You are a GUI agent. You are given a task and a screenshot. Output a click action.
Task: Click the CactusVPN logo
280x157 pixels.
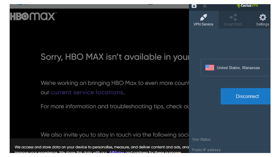[247, 6]
